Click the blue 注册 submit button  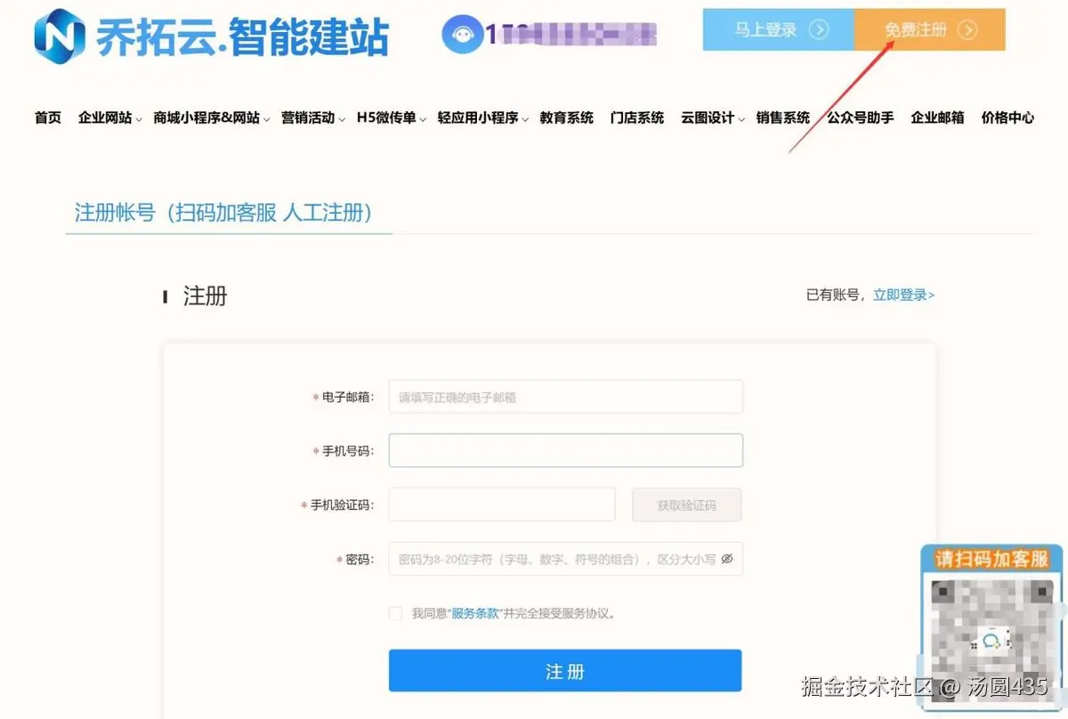click(x=565, y=670)
